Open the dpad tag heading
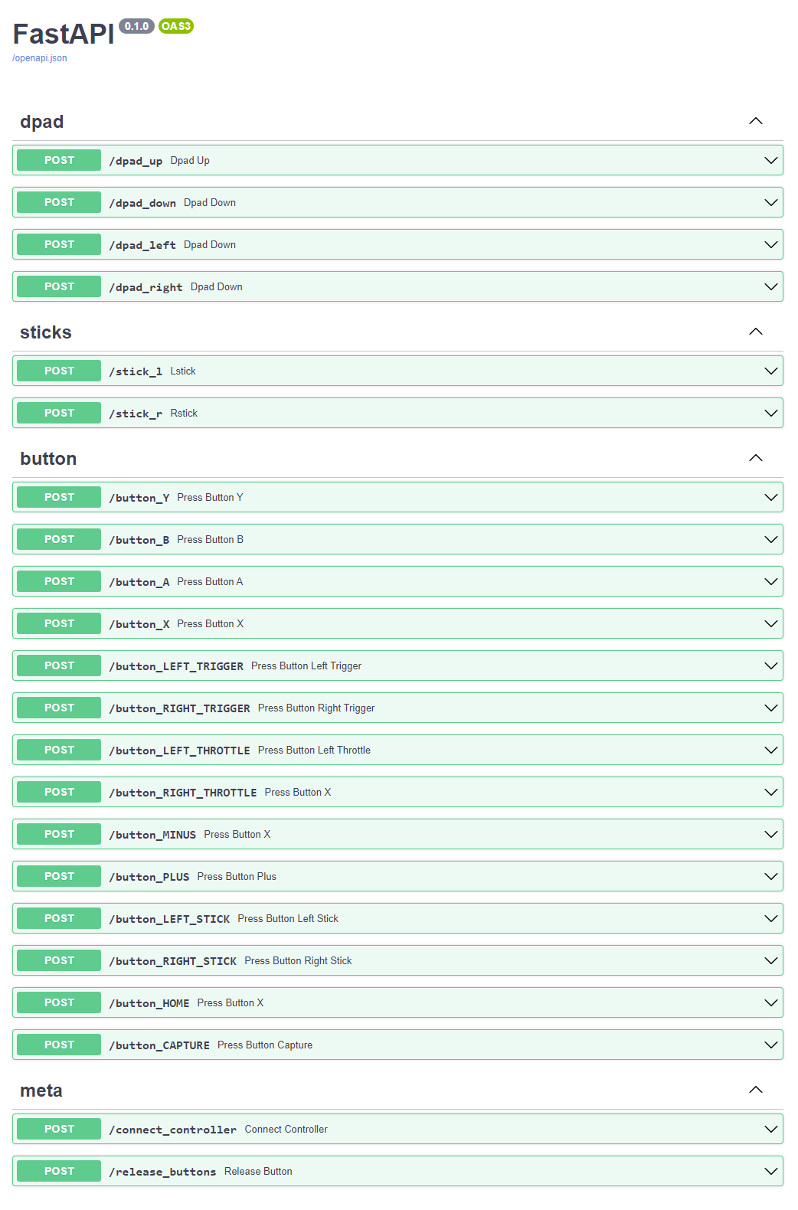 41,122
